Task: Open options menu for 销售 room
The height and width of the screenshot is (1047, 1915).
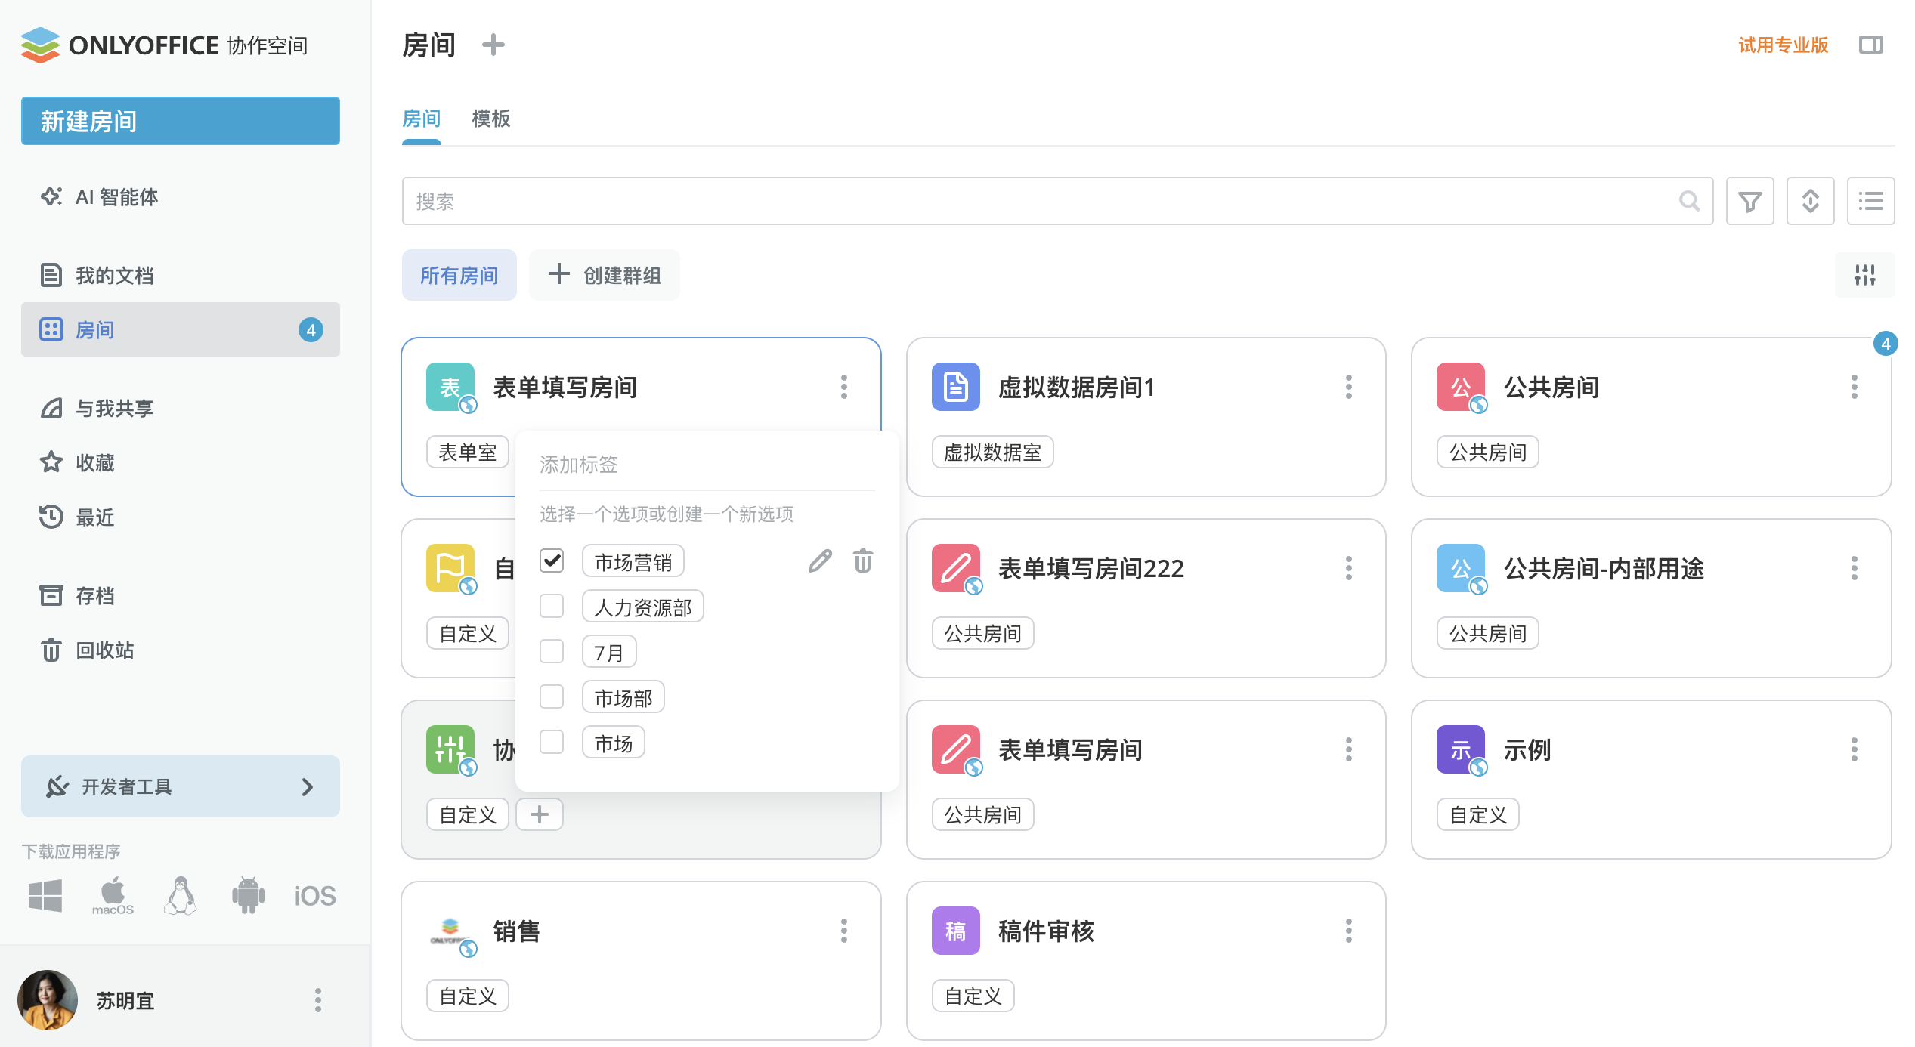Action: click(844, 931)
